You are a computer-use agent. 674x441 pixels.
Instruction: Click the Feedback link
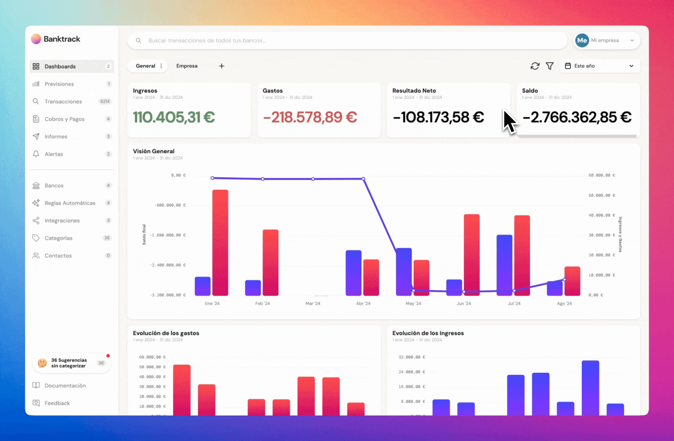(57, 403)
